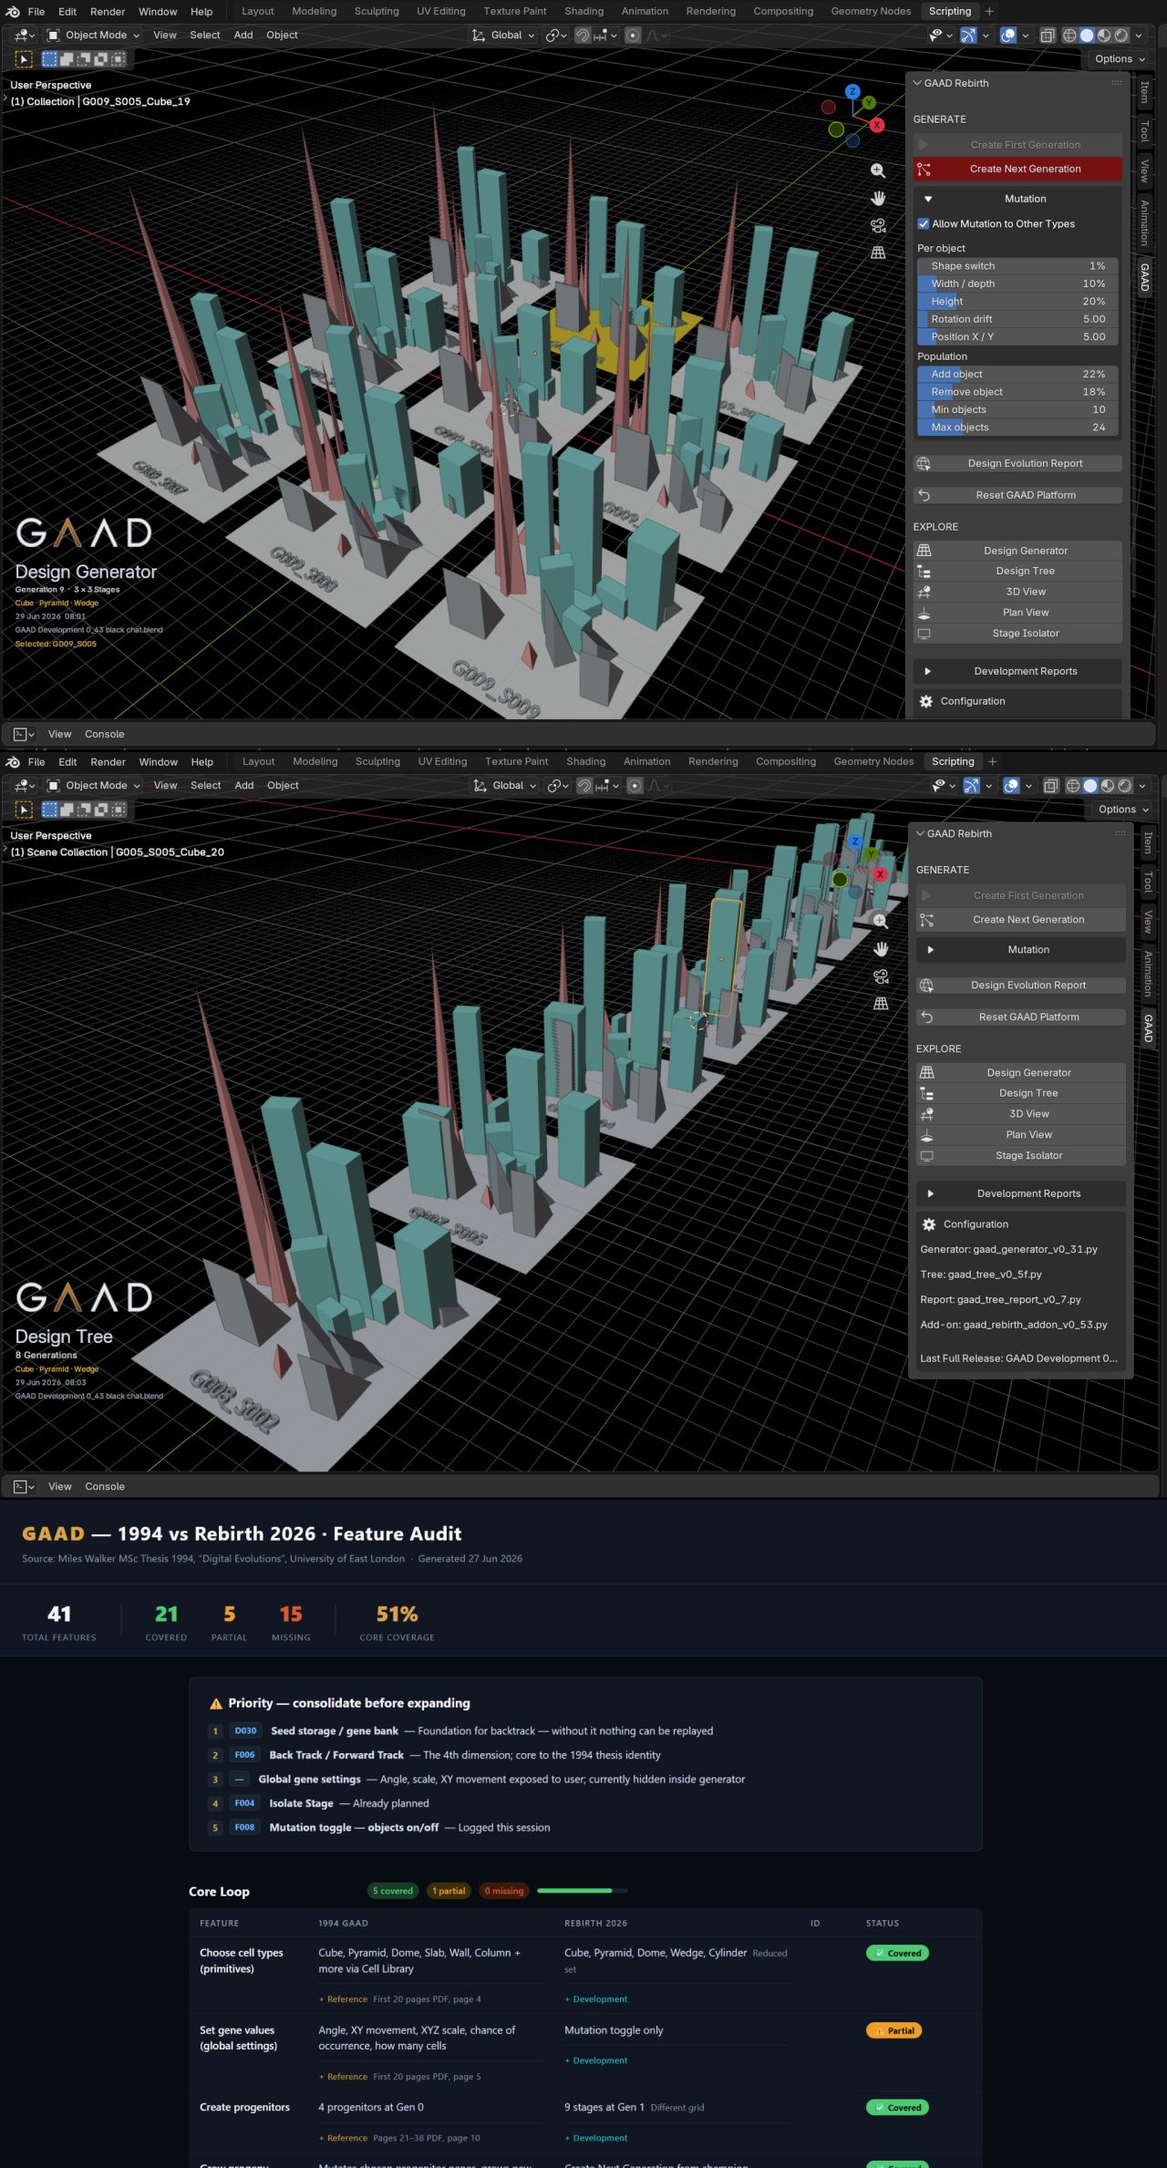Open Global orientation dropdown in Design Generator window
Screen dimensions: 1167x2168
tap(503, 36)
